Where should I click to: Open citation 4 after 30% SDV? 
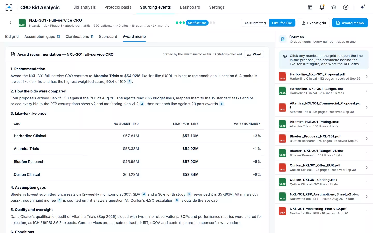pyautogui.click(x=144, y=194)
